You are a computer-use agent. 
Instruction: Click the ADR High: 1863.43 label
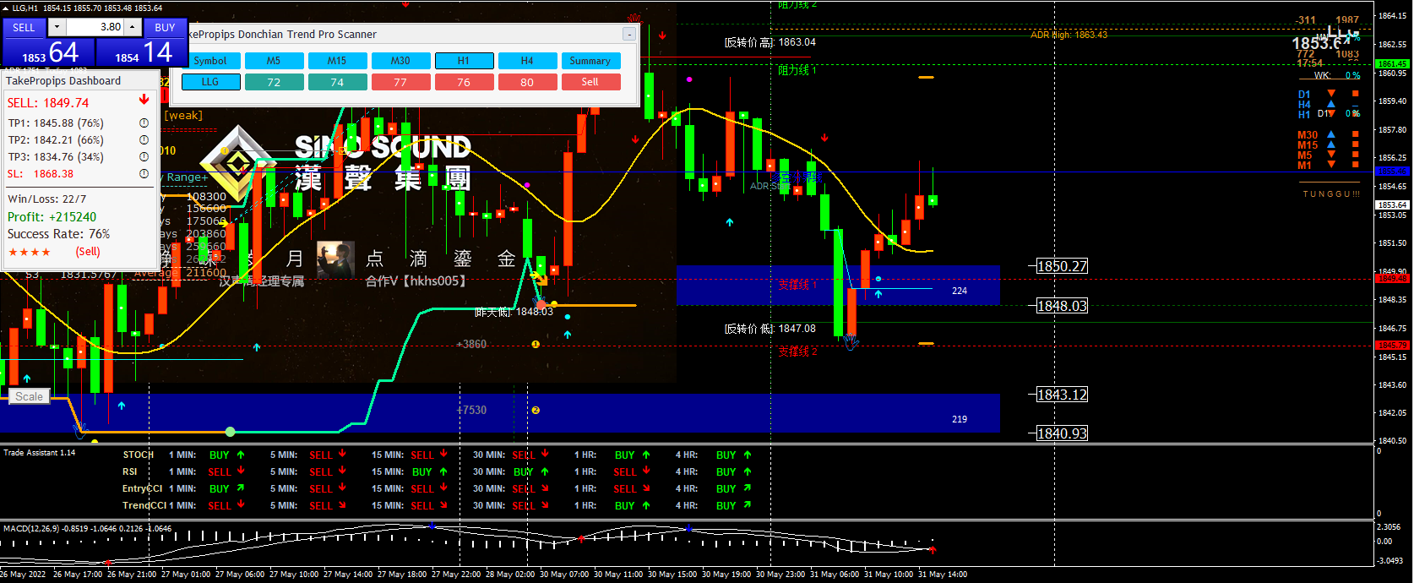point(1069,35)
